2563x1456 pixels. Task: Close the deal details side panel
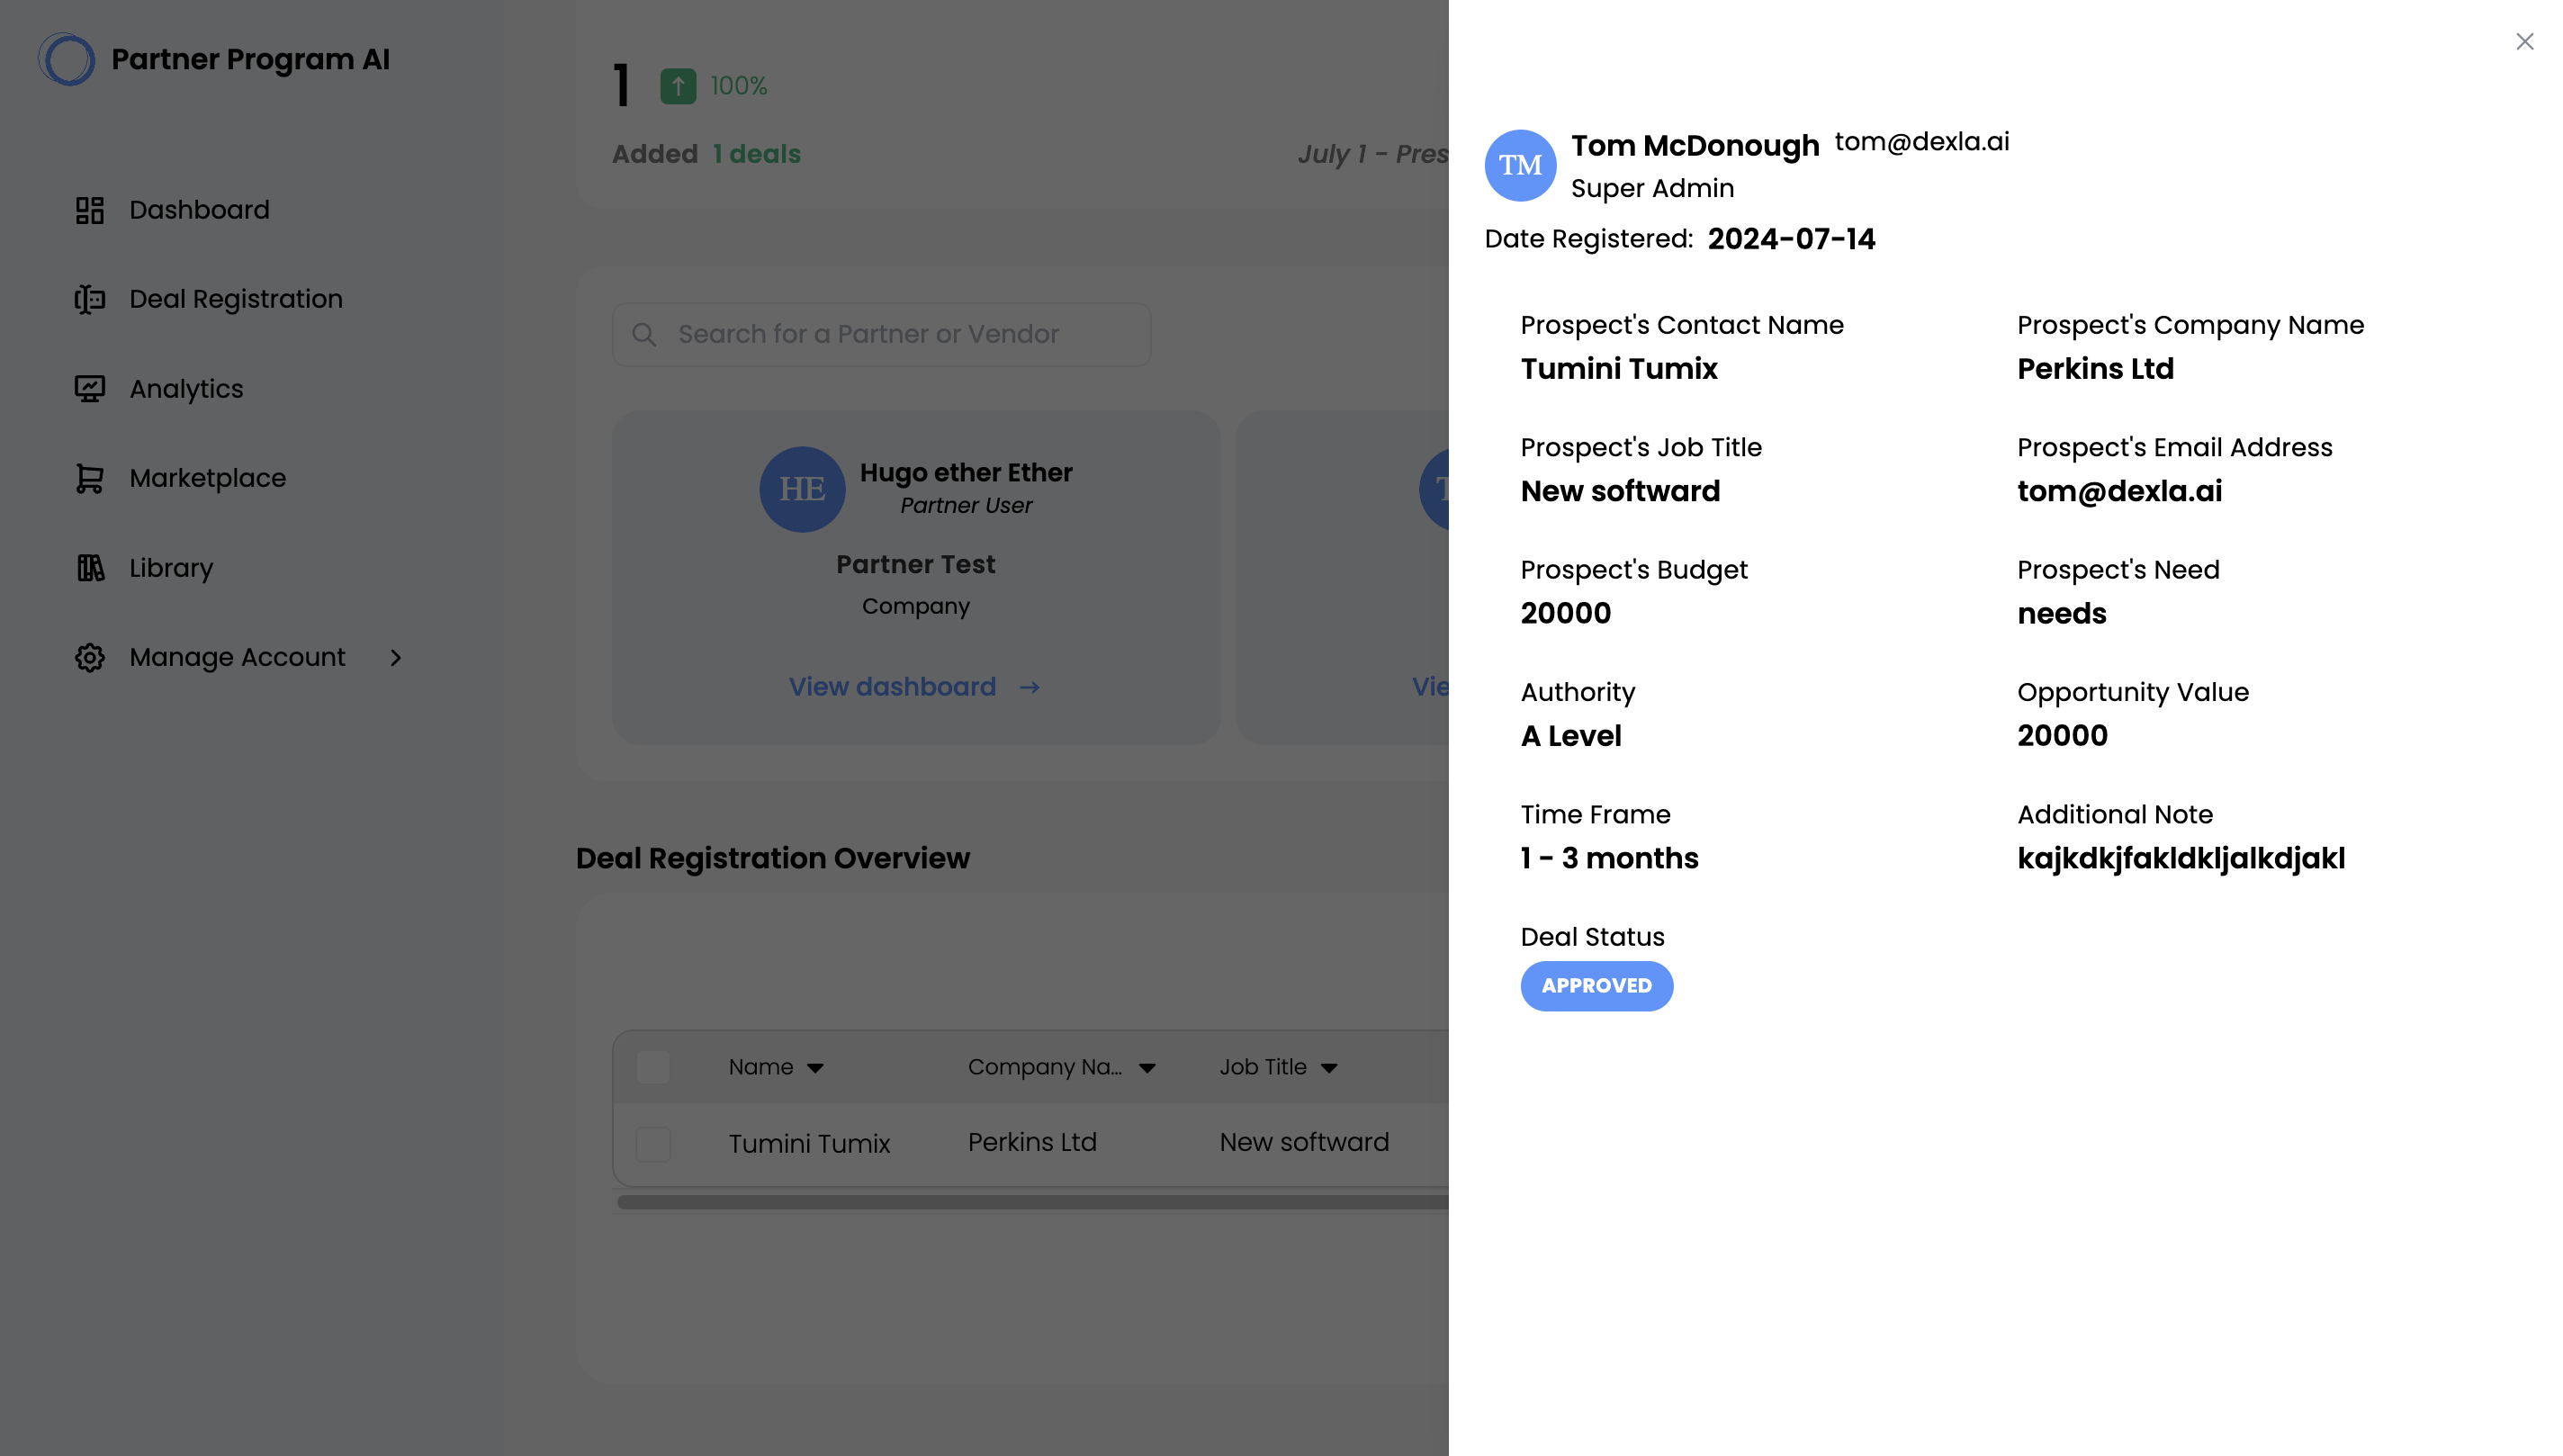point(2524,41)
